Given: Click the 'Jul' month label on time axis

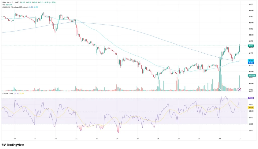Looking at the screenshot, I should pyautogui.click(x=219, y=139).
